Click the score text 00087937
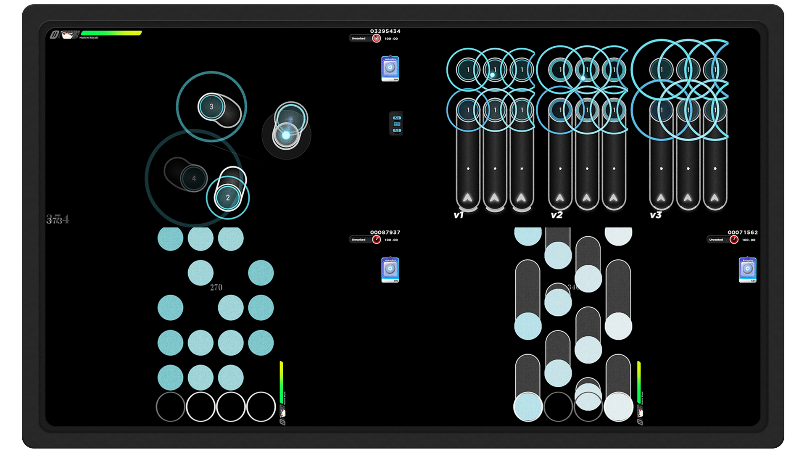This screenshot has height=454, width=807. [385, 232]
